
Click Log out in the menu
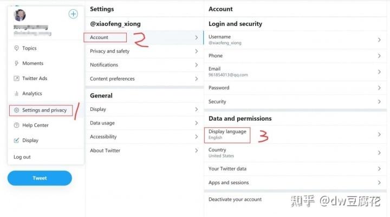click(22, 157)
